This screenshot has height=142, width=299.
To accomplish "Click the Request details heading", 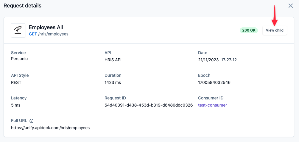I will click(23, 6).
